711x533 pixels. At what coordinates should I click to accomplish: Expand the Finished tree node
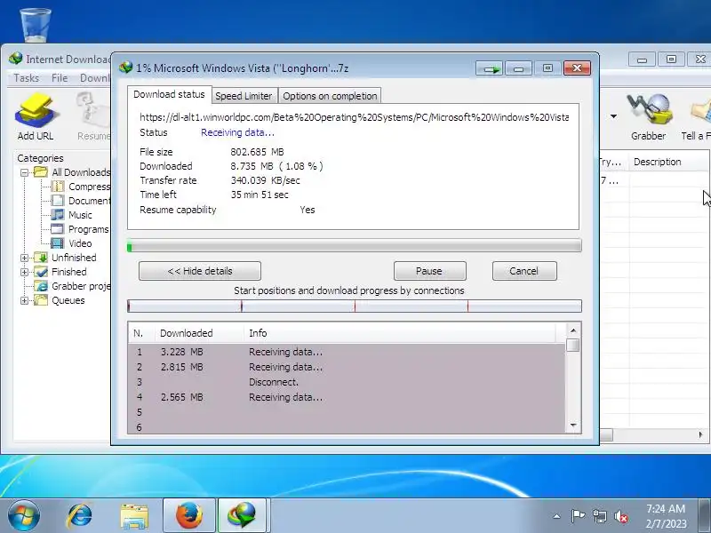(x=25, y=272)
